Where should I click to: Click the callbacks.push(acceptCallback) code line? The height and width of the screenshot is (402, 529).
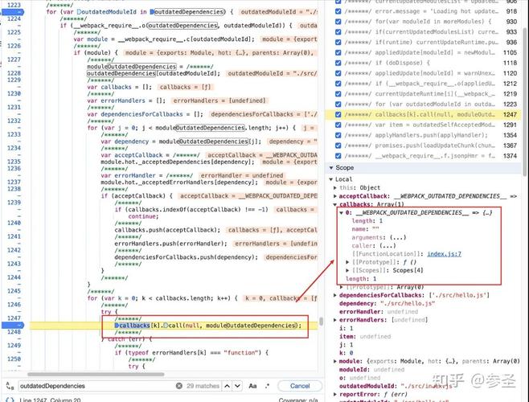point(167,230)
